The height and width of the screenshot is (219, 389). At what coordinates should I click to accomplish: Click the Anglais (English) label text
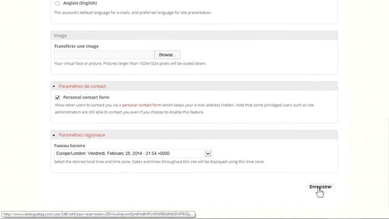tap(80, 3)
